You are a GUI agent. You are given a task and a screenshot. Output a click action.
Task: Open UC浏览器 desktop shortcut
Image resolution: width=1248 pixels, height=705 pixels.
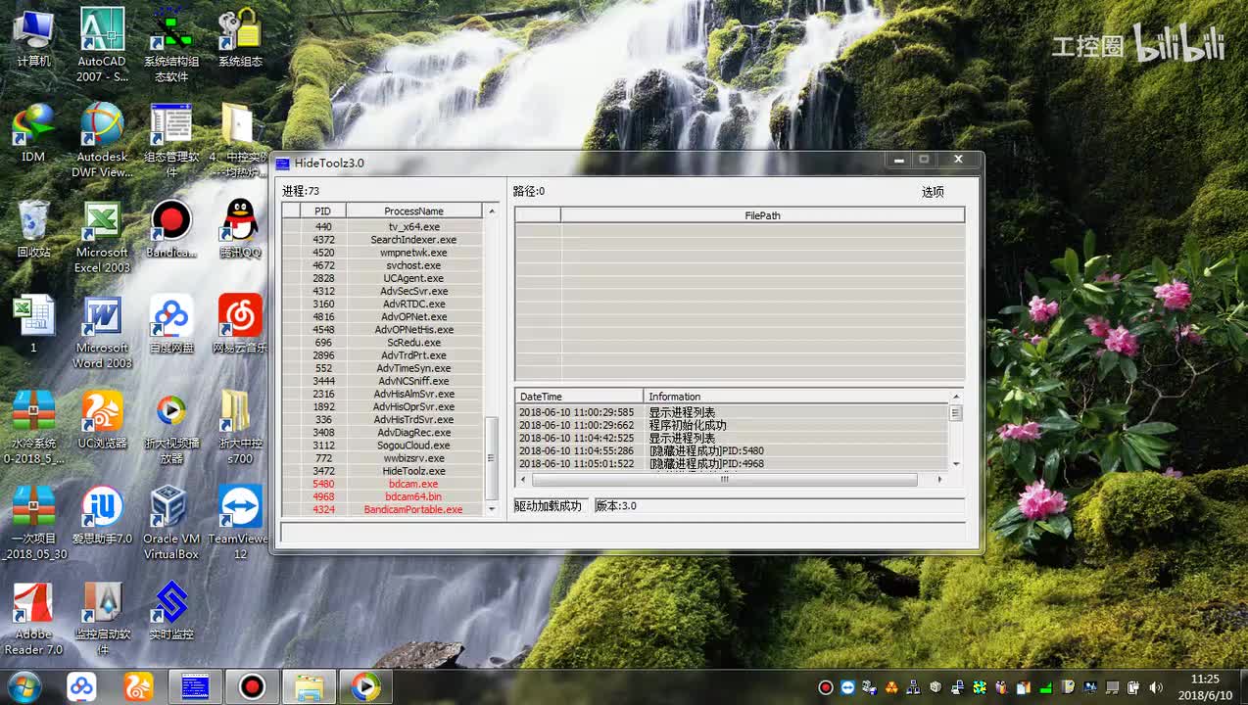(x=102, y=419)
